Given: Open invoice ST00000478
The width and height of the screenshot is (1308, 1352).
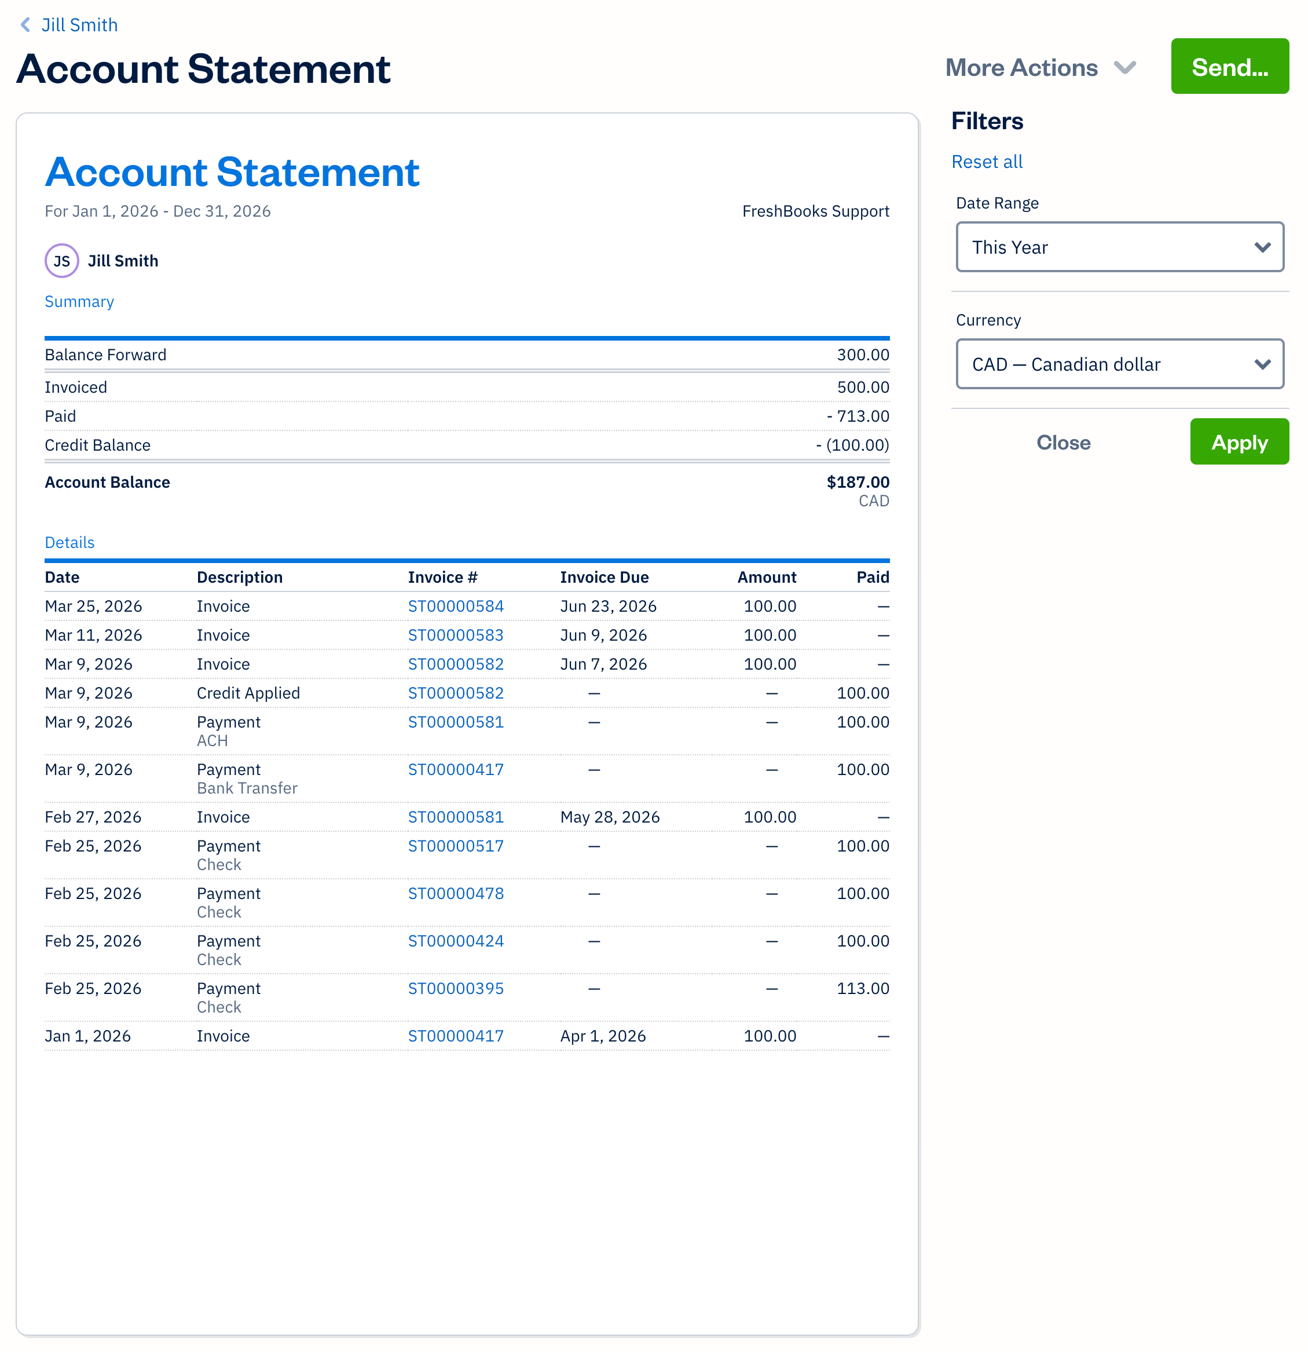Looking at the screenshot, I should coord(456,893).
